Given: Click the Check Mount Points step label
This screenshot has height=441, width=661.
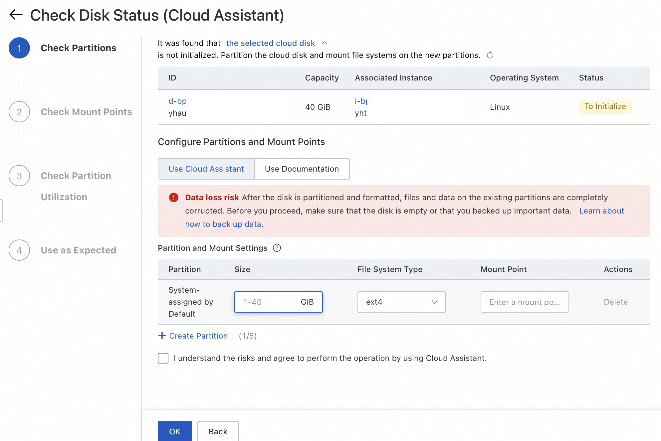Looking at the screenshot, I should coord(87,112).
